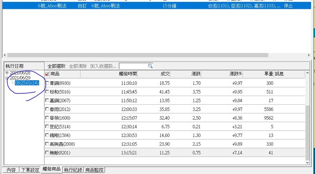Check the box for 無敵(8201)
Screen dimensions: 315x174
tap(47, 153)
